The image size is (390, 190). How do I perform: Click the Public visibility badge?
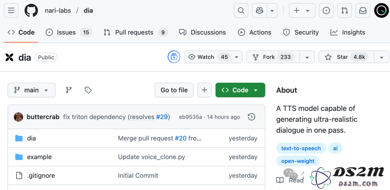point(46,58)
